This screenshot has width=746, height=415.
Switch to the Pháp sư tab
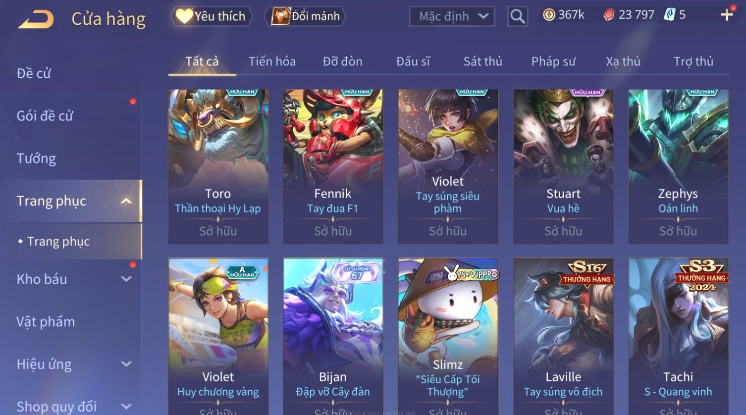tap(553, 61)
